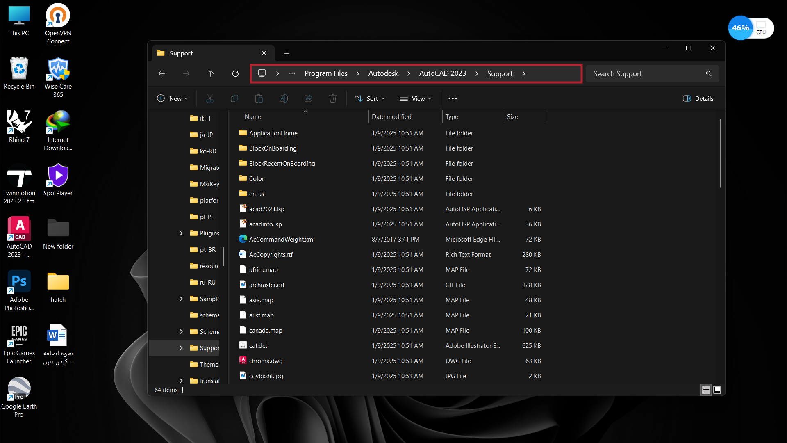Select the Google Earth Pro desktop icon
This screenshot has height=443, width=787.
[x=19, y=397]
